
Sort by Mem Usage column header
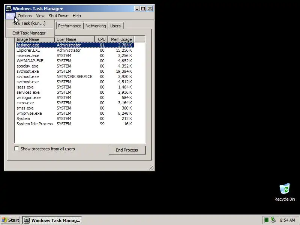click(121, 39)
